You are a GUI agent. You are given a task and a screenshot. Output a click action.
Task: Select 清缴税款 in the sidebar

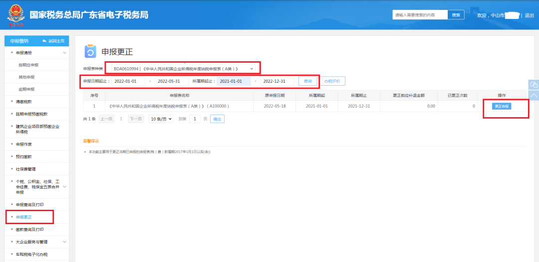(24, 102)
